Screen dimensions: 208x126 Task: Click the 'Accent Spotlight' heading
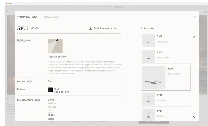[57, 57]
